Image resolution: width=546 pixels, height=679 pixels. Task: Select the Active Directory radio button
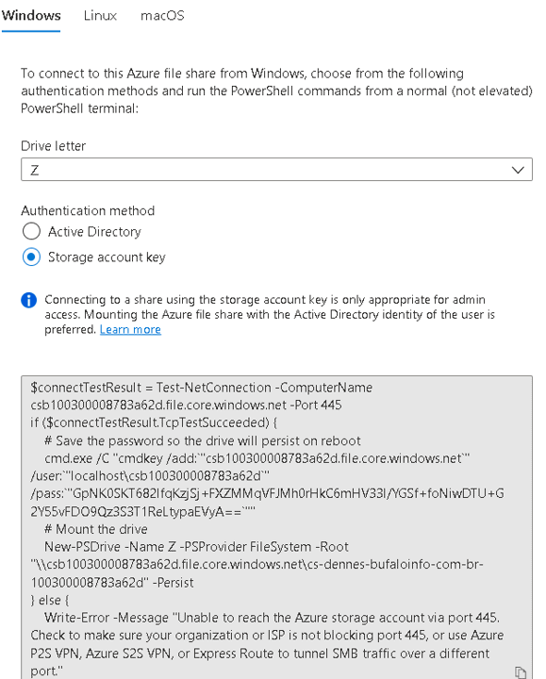pyautogui.click(x=32, y=231)
